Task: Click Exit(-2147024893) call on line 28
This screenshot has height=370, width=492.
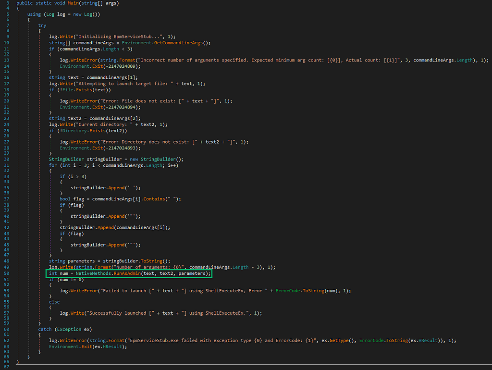Action: point(116,148)
